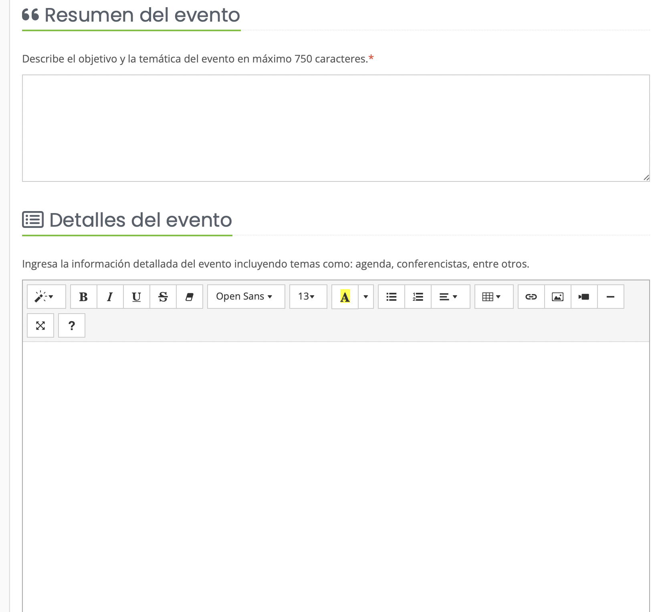
Task: Click the event summary text area
Action: point(335,128)
